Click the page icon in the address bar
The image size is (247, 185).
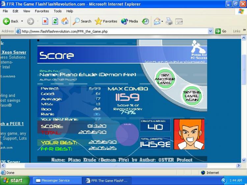(x=18, y=31)
